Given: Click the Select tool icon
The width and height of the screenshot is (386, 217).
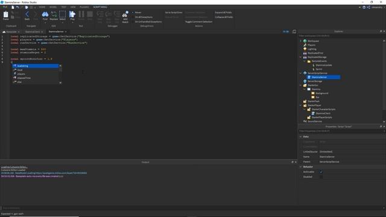Looking at the screenshot, I should 63,14.
